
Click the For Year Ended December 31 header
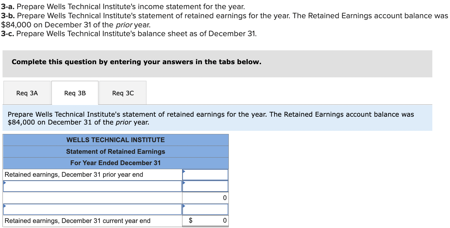115,163
